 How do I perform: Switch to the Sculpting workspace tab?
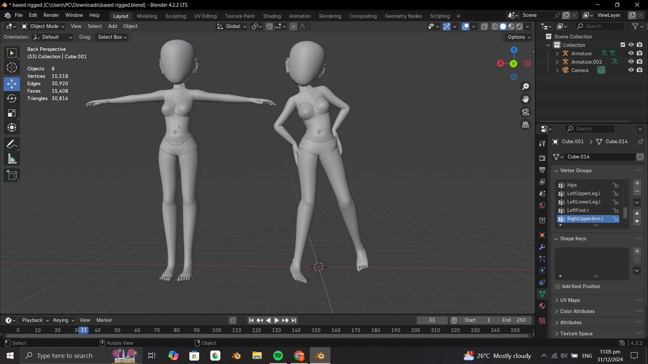click(x=175, y=16)
